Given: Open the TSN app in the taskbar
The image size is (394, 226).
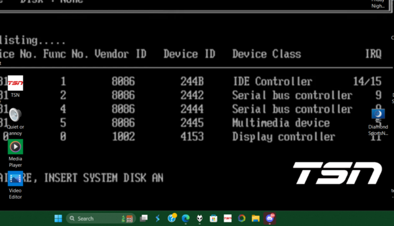Looking at the screenshot, I should click(x=227, y=219).
